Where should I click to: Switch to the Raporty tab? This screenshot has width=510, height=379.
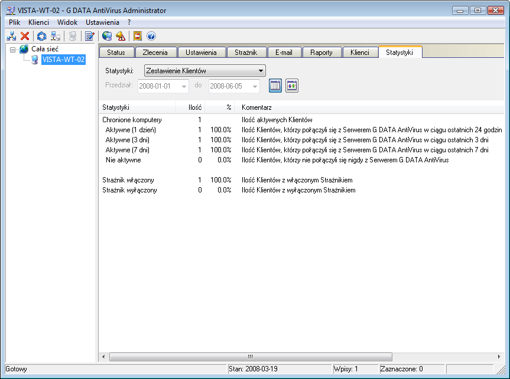click(x=321, y=53)
